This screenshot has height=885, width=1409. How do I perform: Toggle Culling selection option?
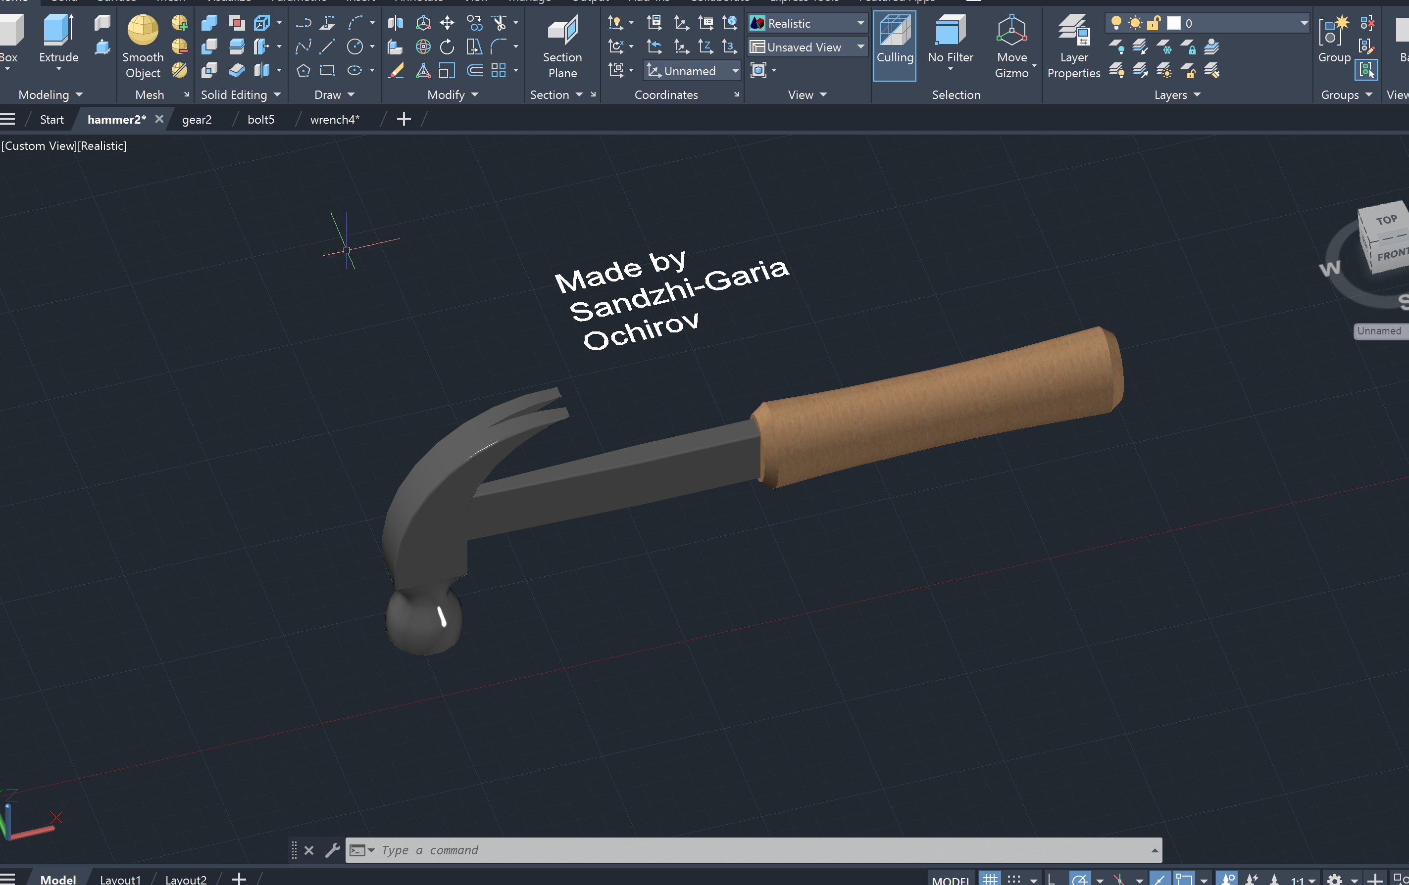(895, 46)
